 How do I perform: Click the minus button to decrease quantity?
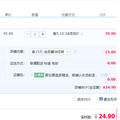(27, 34)
